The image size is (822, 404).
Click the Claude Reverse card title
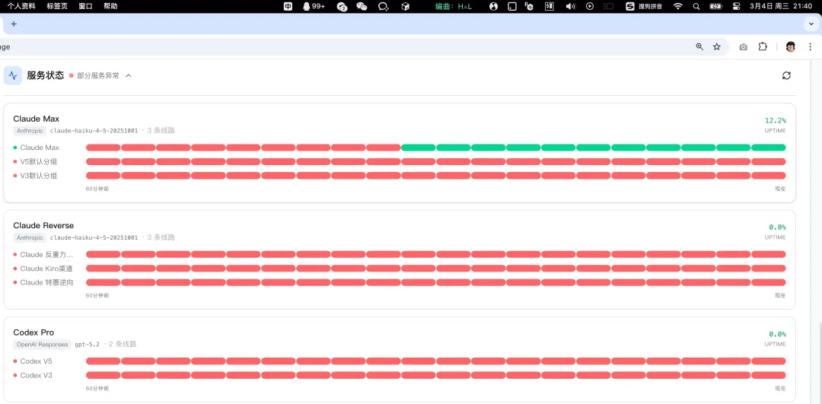coord(43,225)
